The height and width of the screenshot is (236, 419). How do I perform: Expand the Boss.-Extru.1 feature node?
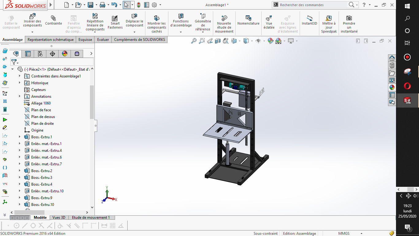(20, 137)
